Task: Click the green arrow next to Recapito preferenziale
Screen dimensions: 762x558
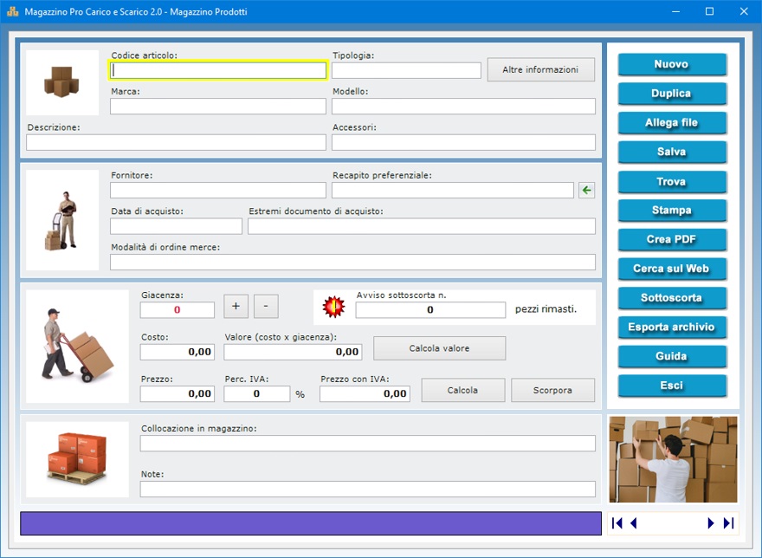Action: click(586, 191)
